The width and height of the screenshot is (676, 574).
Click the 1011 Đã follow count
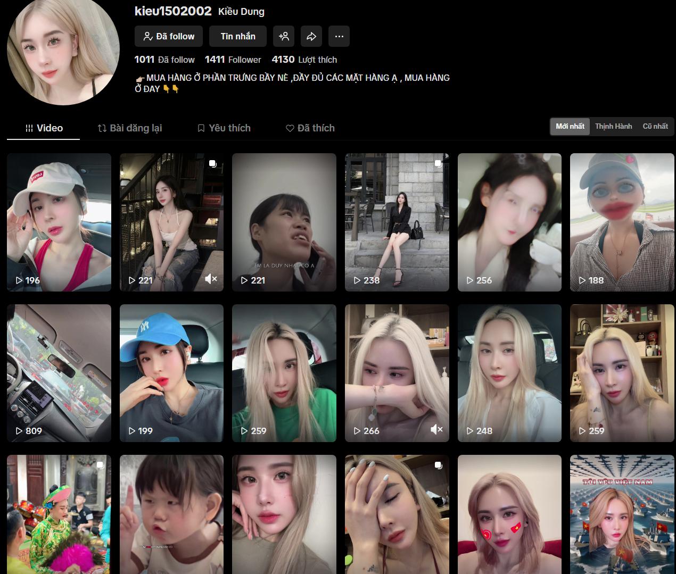[164, 60]
